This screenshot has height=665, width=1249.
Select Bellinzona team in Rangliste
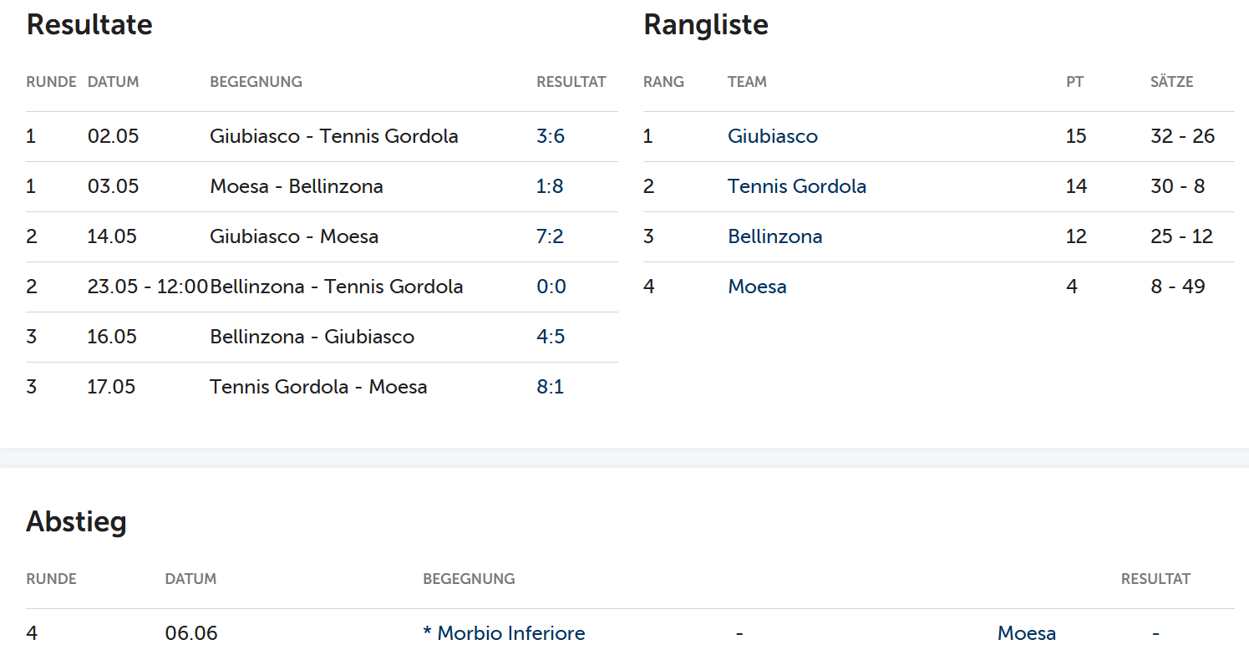775,236
